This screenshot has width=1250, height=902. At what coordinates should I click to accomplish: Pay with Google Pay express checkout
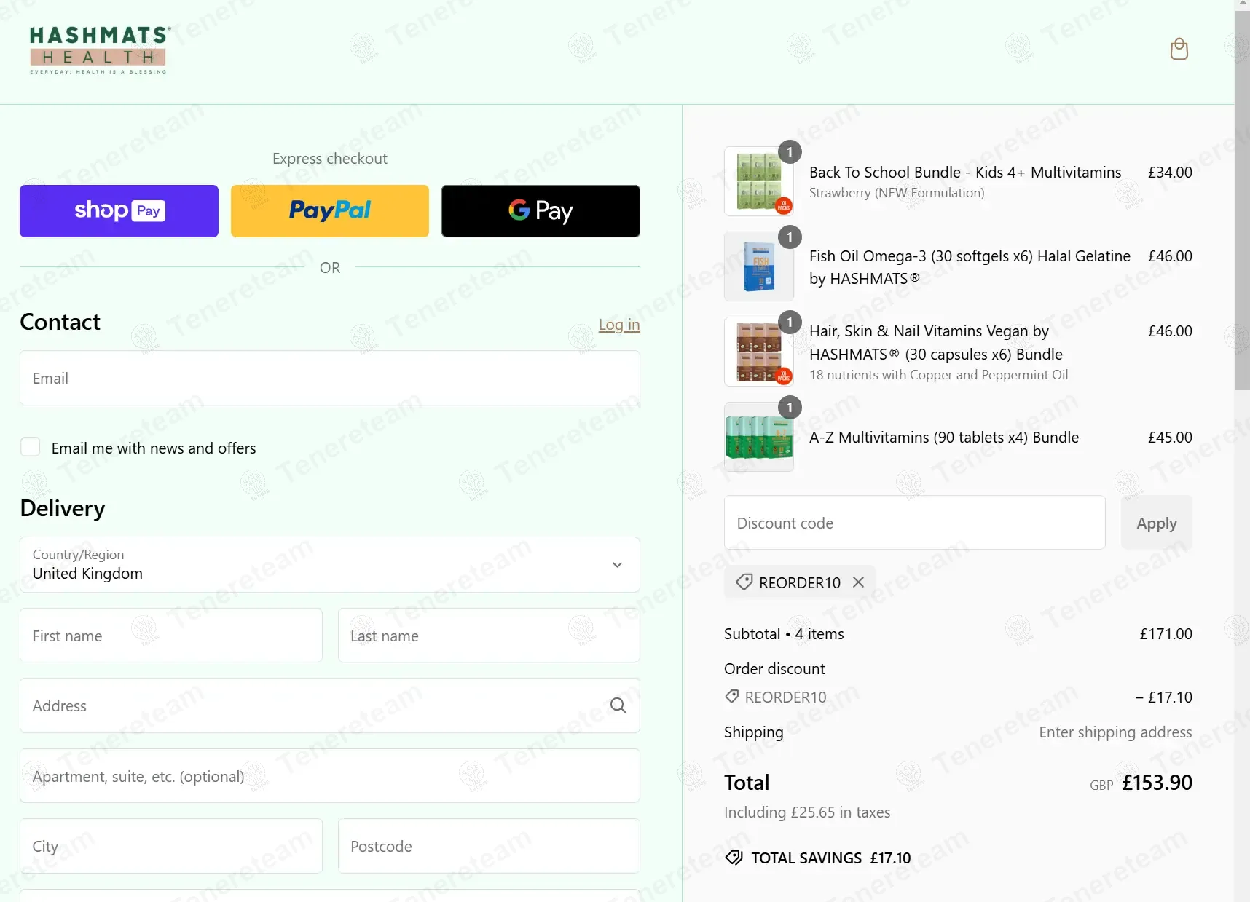541,211
